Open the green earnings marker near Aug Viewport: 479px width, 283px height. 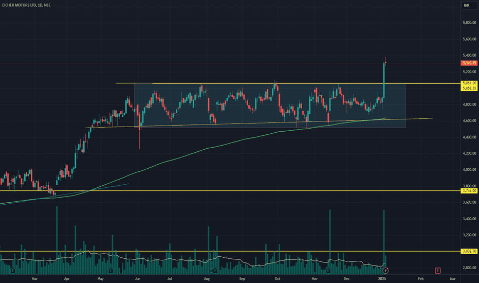coord(215,271)
